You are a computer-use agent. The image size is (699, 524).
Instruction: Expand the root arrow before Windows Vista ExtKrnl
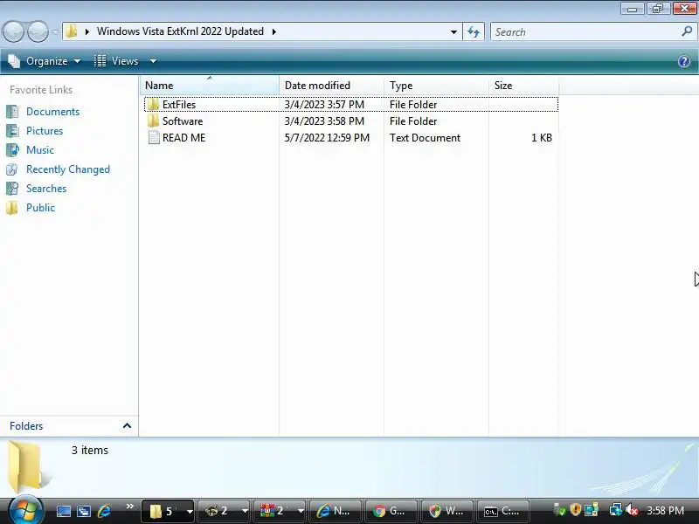pos(87,31)
